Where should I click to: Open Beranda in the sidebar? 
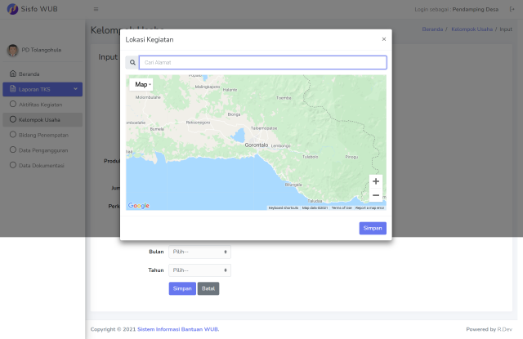[x=29, y=74]
